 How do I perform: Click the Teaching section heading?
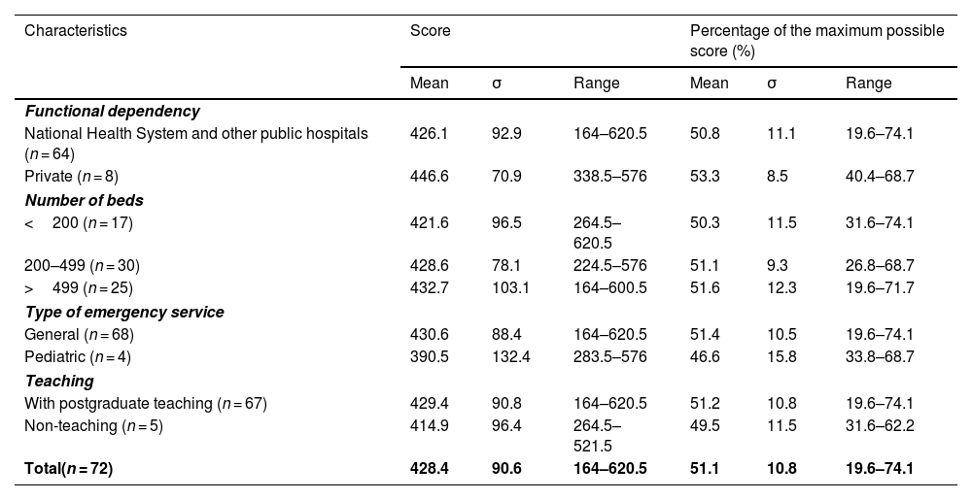click(x=59, y=382)
